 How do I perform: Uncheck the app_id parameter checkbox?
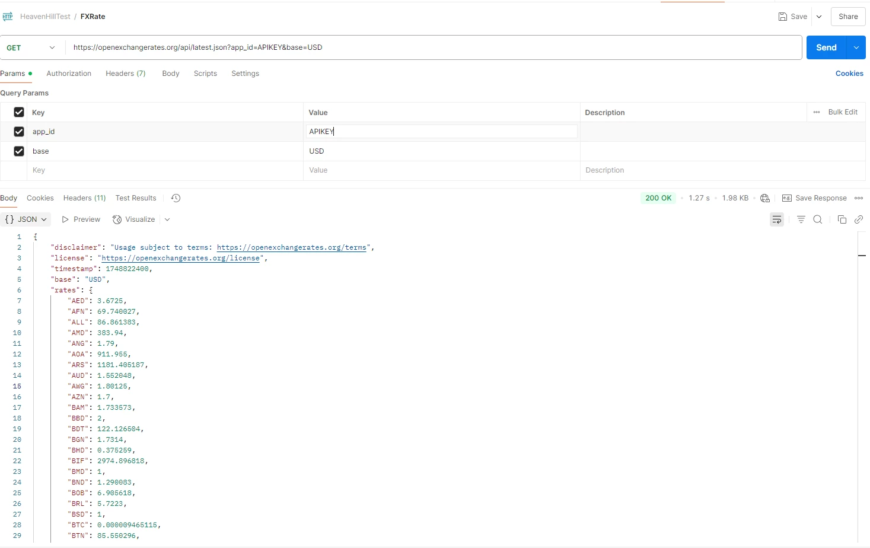[19, 132]
